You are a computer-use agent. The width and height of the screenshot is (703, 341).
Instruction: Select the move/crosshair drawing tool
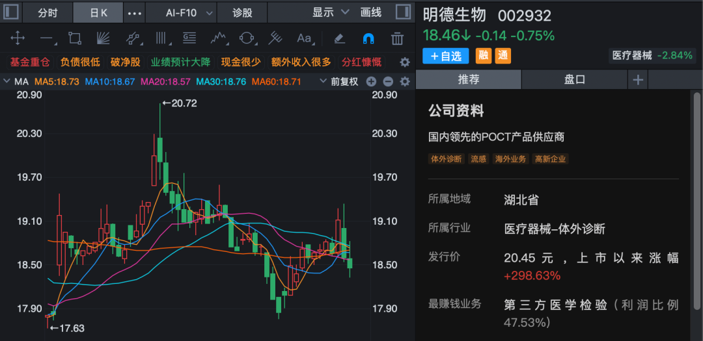(x=18, y=38)
